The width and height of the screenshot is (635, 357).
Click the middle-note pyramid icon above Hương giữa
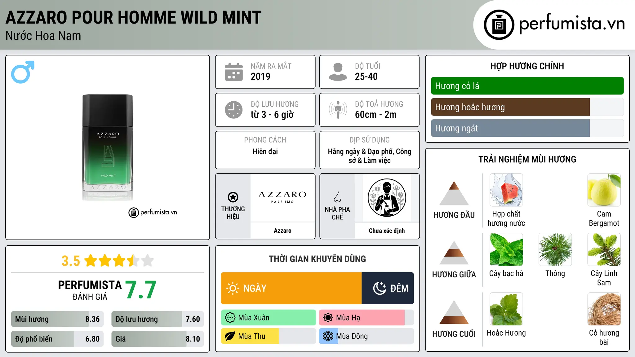454,253
